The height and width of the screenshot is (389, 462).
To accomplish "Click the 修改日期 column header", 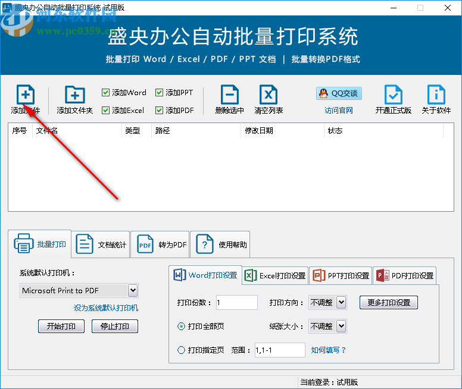I will pos(283,130).
